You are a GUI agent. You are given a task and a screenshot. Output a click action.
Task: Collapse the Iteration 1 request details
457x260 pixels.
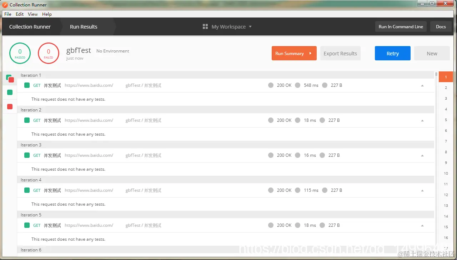click(422, 86)
